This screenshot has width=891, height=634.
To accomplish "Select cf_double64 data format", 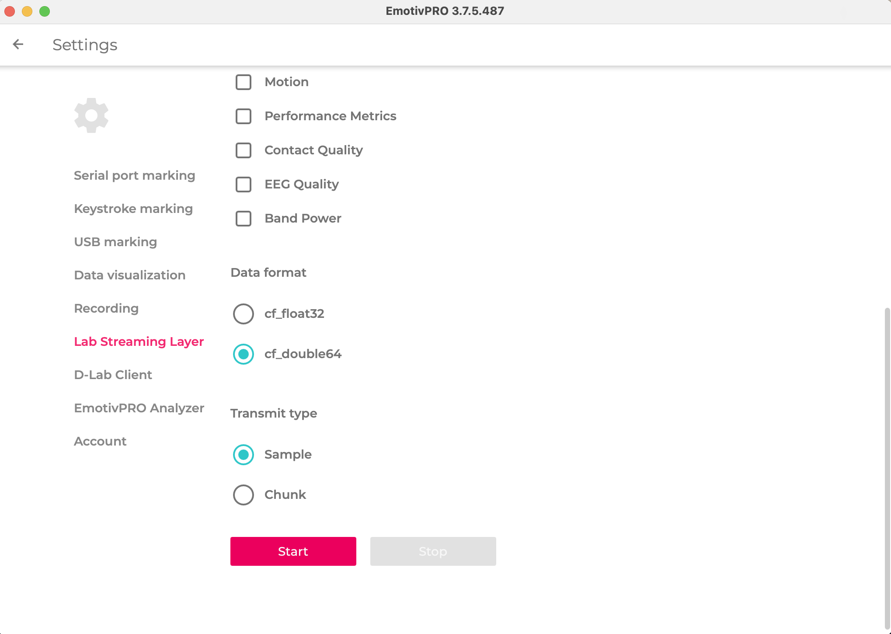I will click(243, 354).
